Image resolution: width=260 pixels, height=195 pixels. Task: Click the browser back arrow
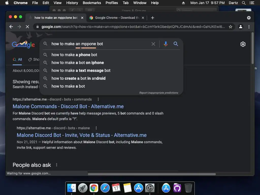tap(11, 27)
